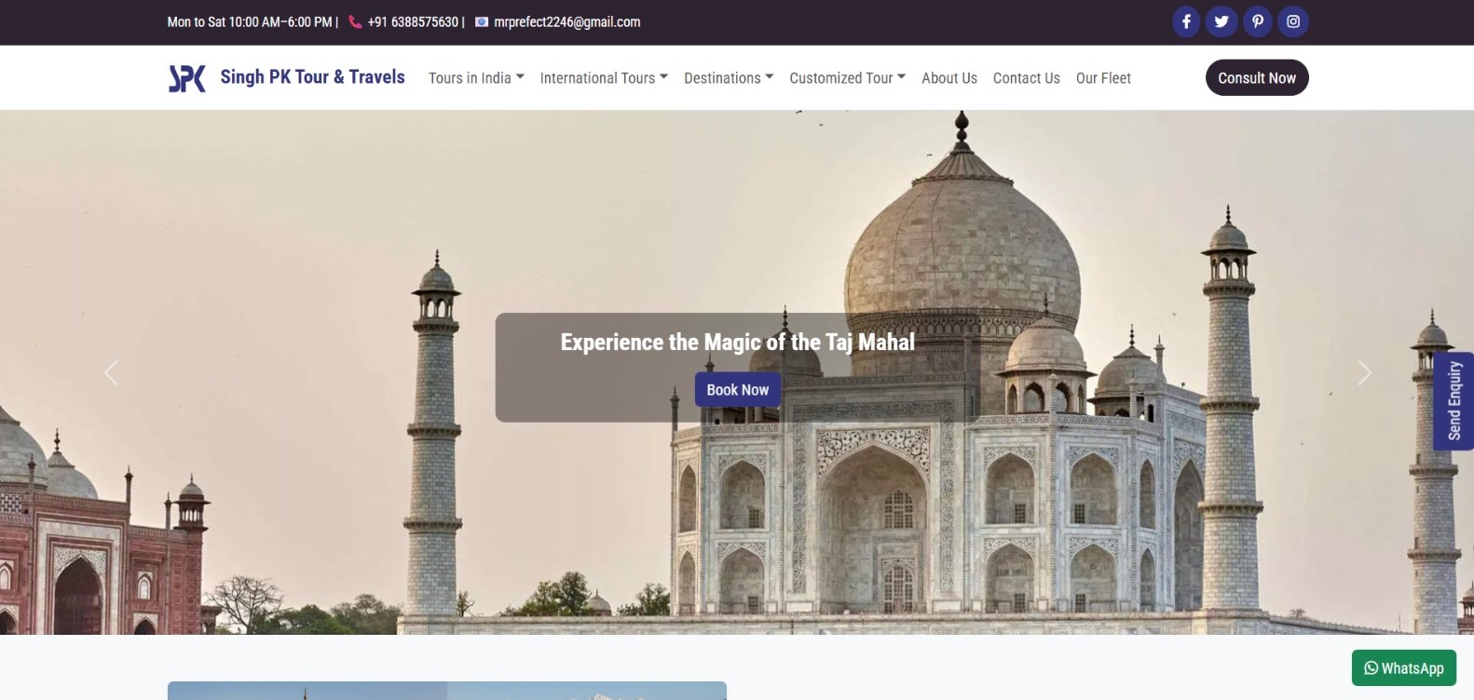Click the pink phone icon in top bar
The height and width of the screenshot is (700, 1474).
[x=355, y=22]
